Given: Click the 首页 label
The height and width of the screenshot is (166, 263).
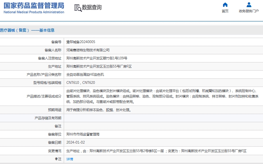Looking at the screenshot, I should (225, 11).
